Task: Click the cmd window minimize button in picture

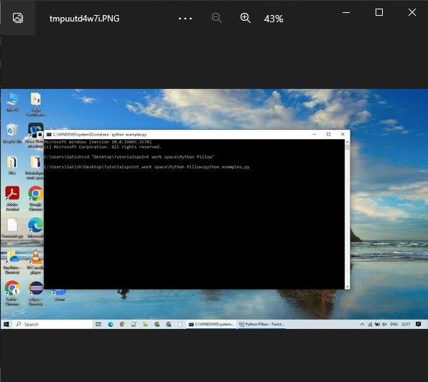Action: pyautogui.click(x=314, y=134)
